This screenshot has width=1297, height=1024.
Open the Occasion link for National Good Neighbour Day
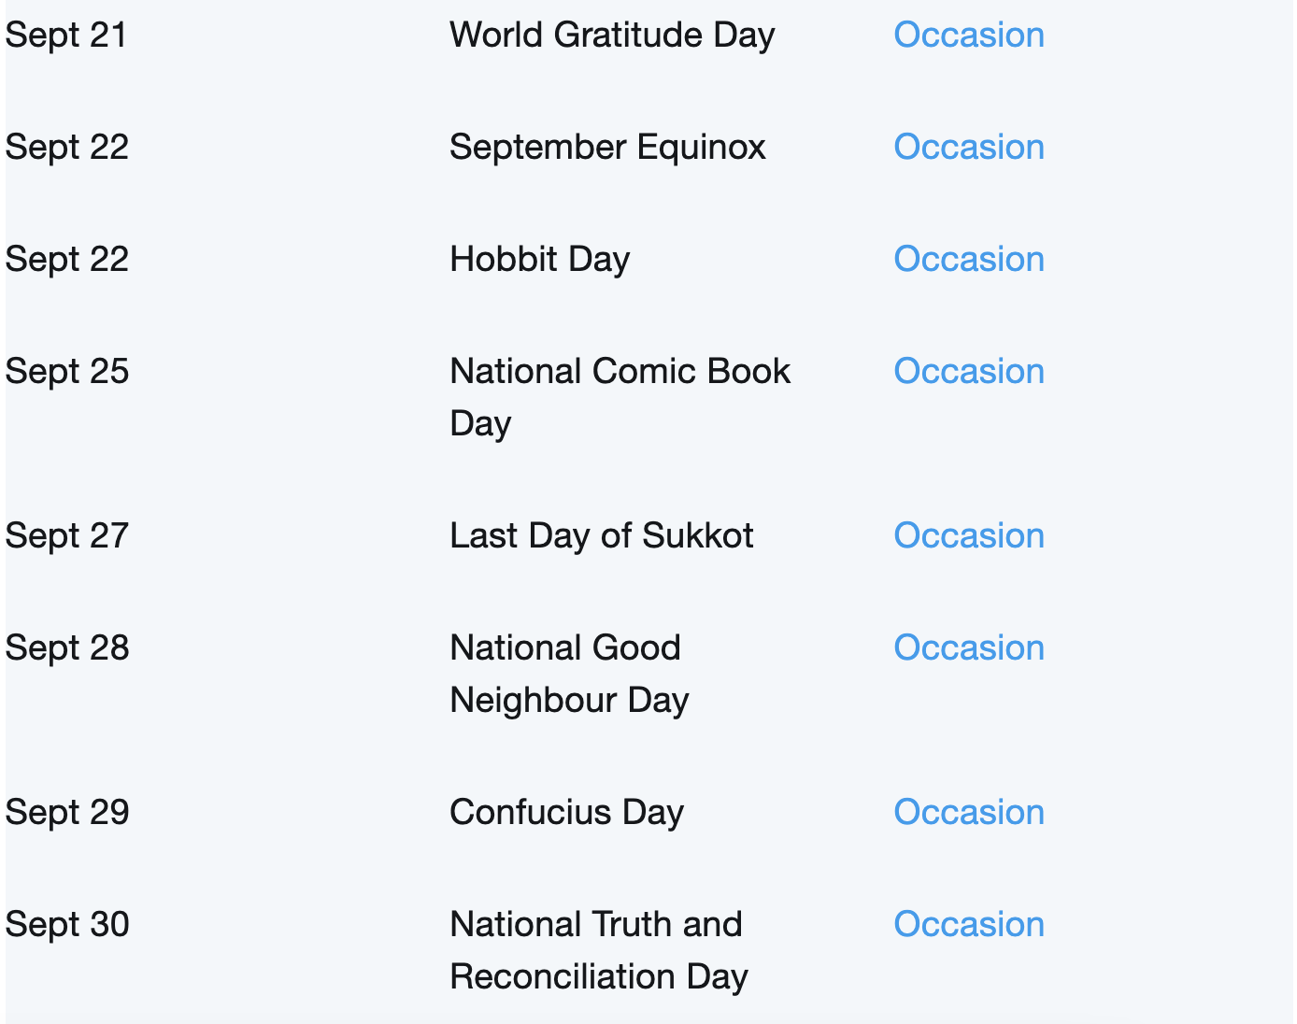pyautogui.click(x=969, y=648)
